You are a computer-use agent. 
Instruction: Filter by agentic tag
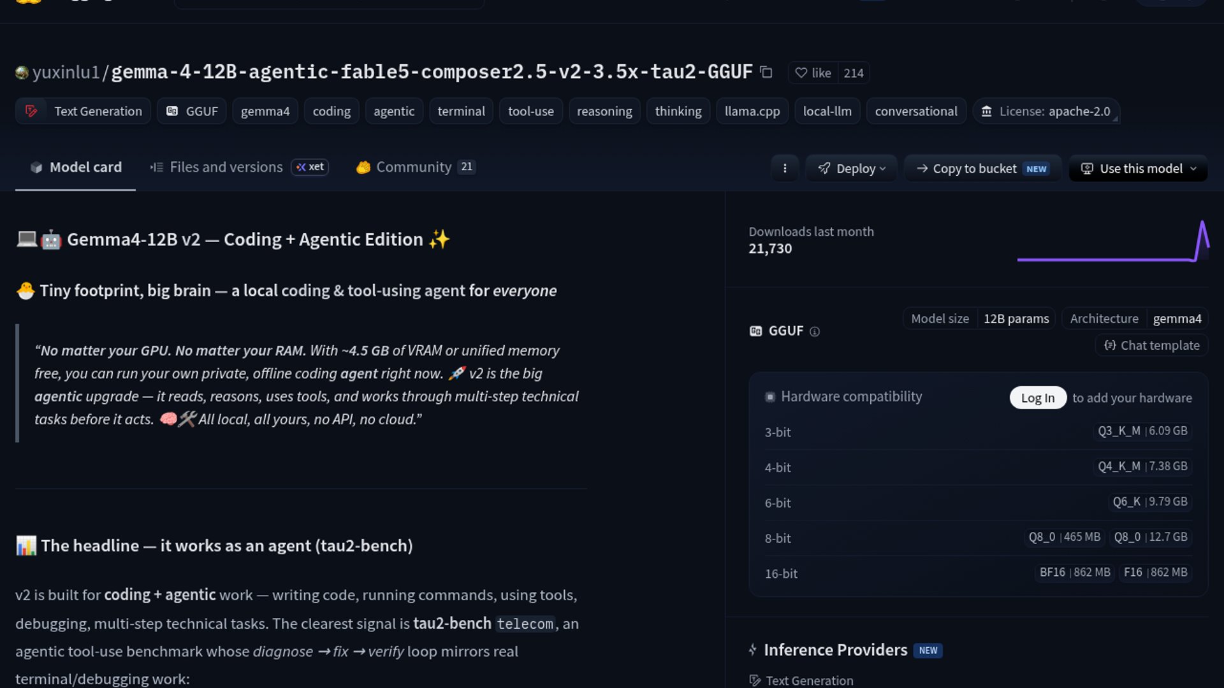click(x=394, y=111)
